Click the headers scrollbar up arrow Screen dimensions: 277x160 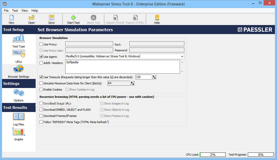[x=182, y=62]
